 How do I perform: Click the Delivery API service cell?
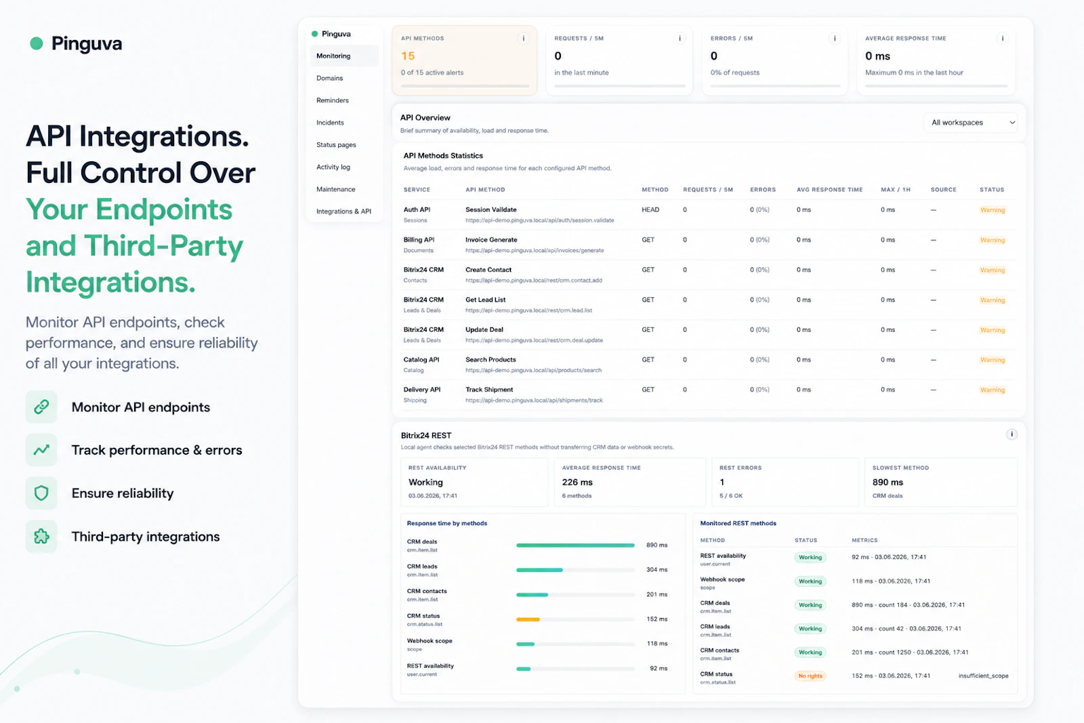pos(422,394)
